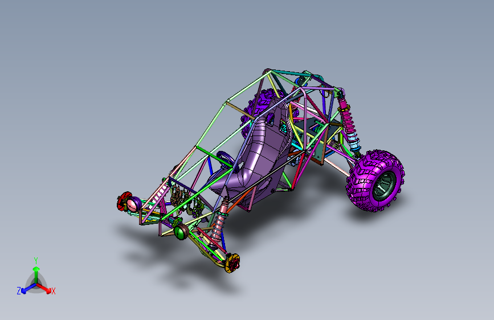Click the blue Z axis of the orientation triad
Screen dimensions: 494x320
pyautogui.click(x=28, y=289)
